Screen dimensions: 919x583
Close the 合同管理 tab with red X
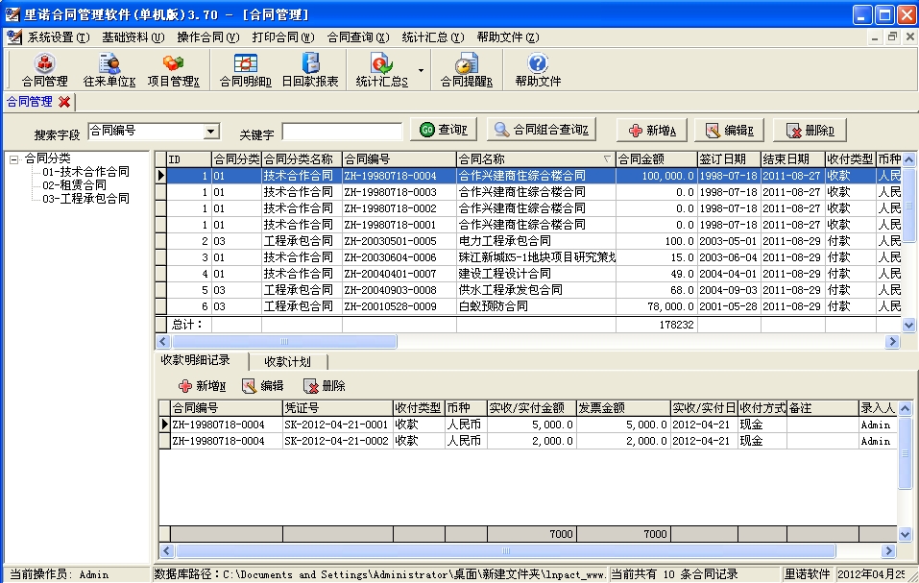(64, 101)
